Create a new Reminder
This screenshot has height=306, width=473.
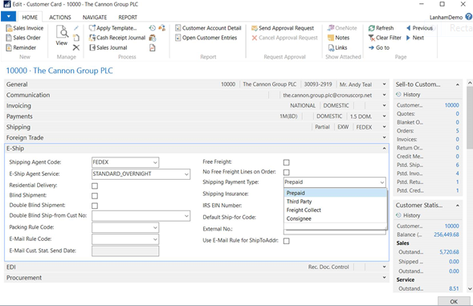21,47
